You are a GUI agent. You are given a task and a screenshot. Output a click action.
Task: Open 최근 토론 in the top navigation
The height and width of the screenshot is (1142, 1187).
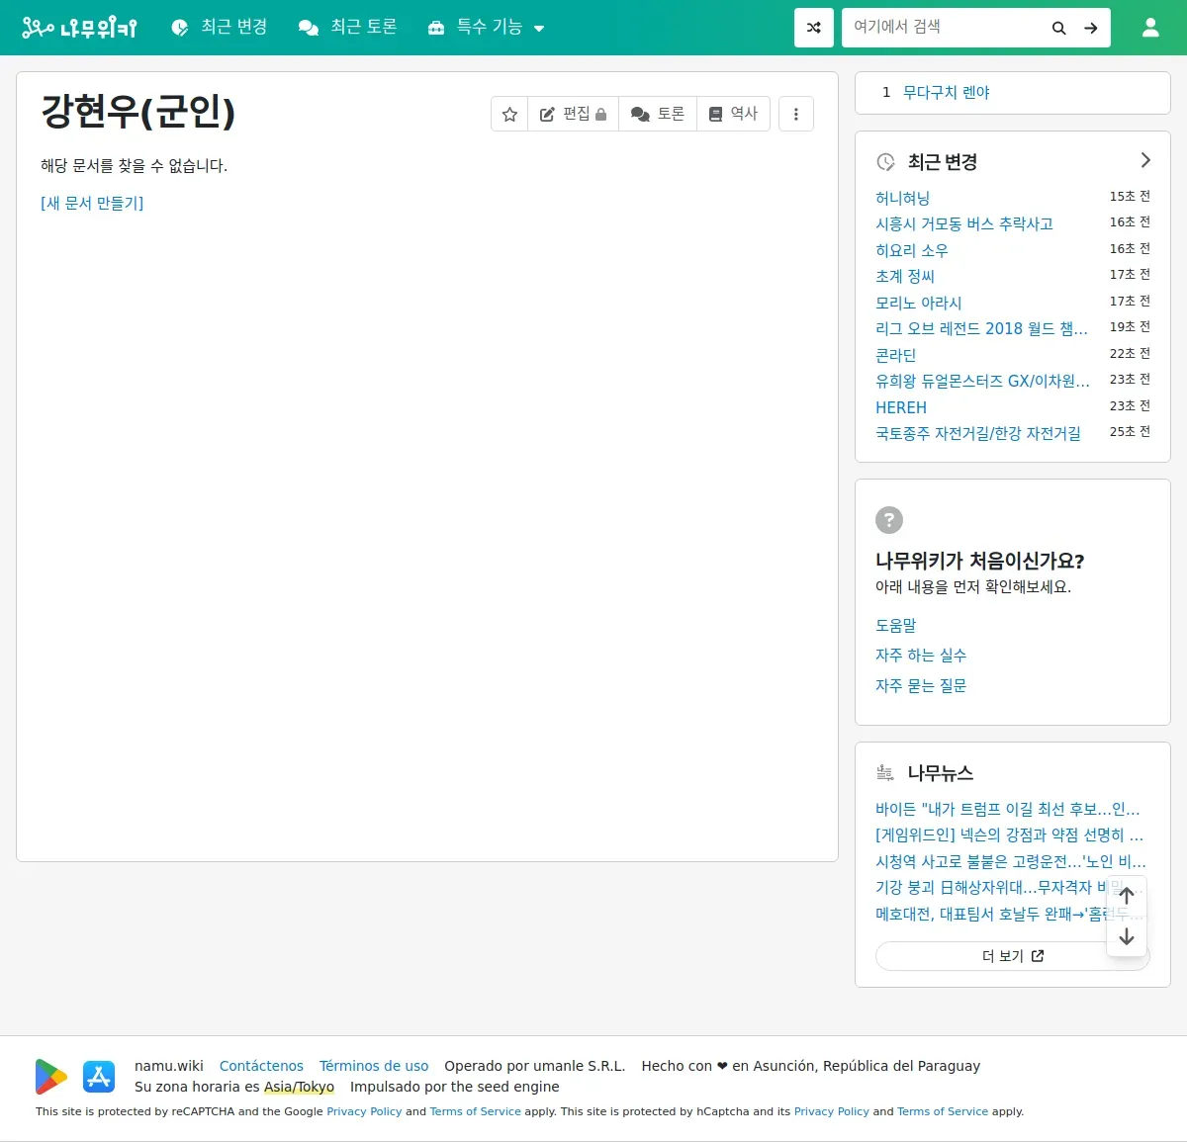pyautogui.click(x=348, y=28)
